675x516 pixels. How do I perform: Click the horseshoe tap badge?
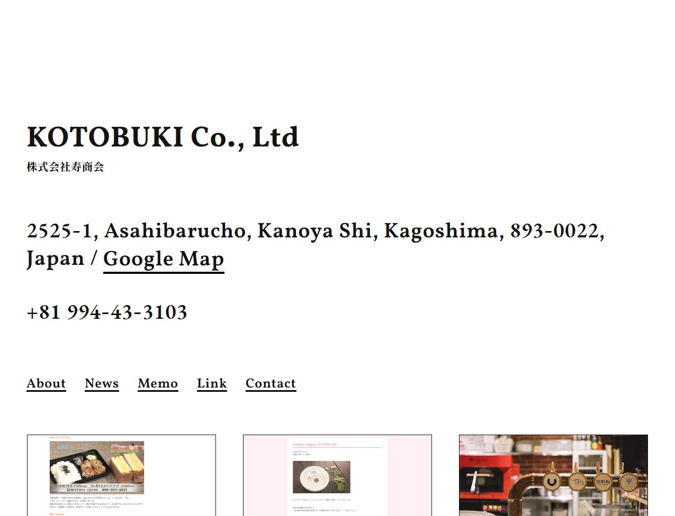(553, 482)
